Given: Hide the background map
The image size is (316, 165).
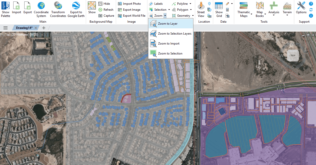Looking at the screenshot, I should pos(104,4).
